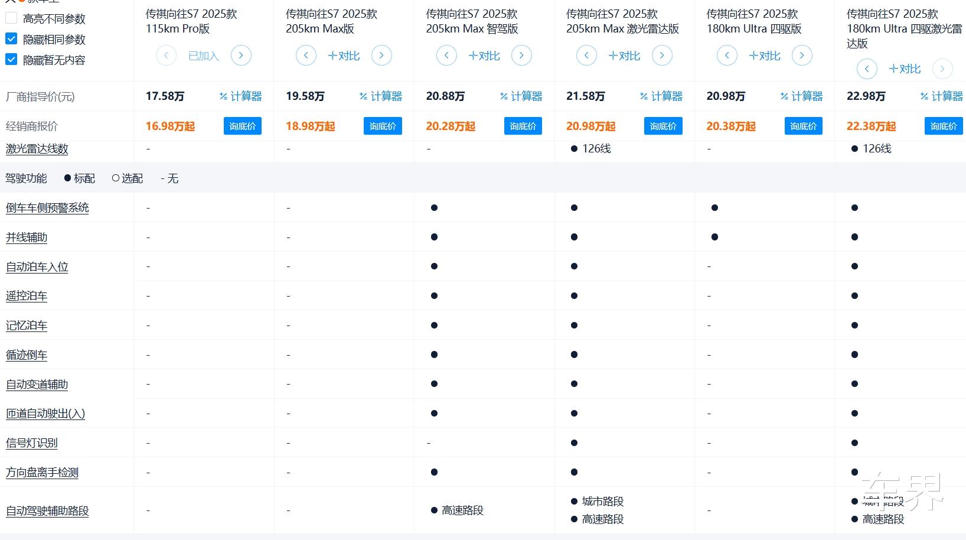Click dealer price 22.38万起
Image resolution: width=966 pixels, height=540 pixels.
pos(872,126)
